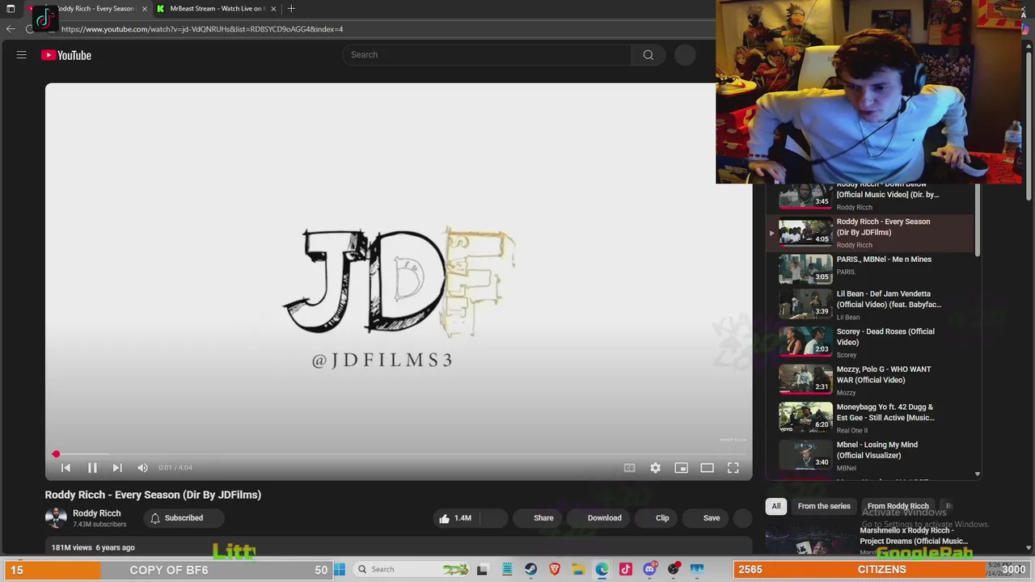Share this video
1035x582 pixels.
coord(543,518)
